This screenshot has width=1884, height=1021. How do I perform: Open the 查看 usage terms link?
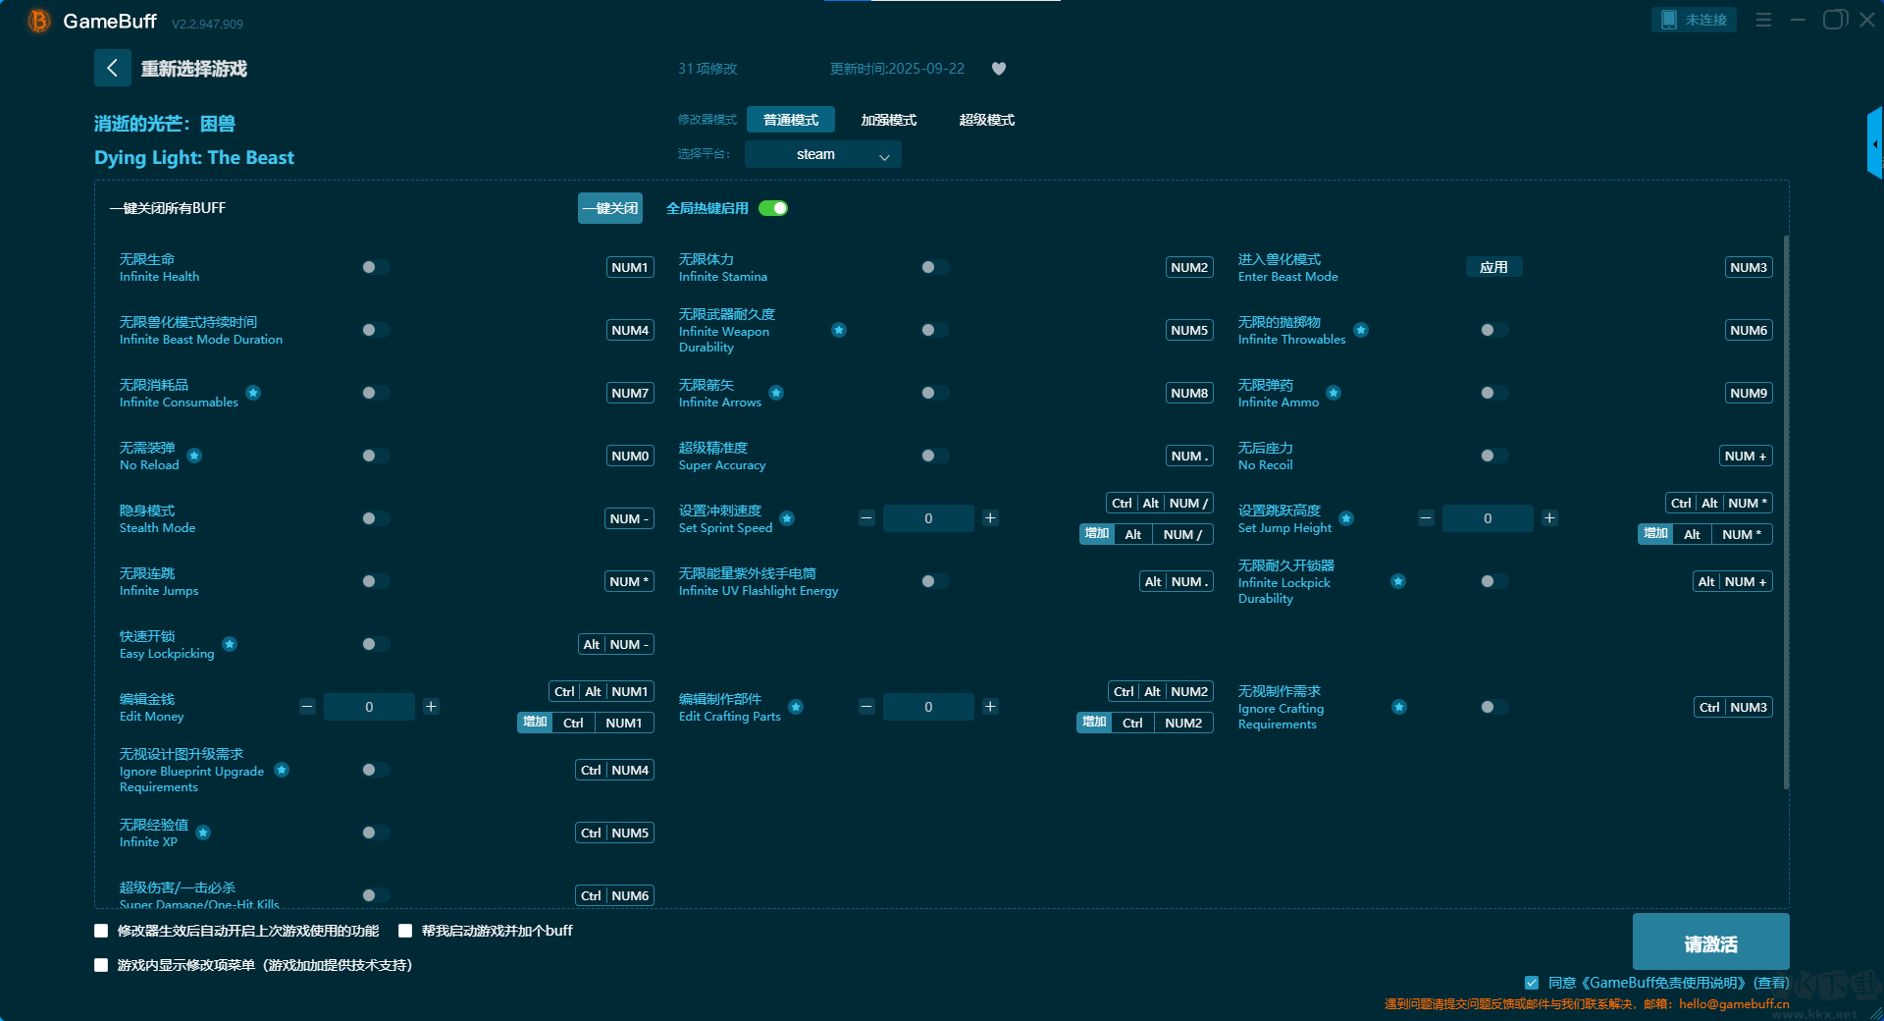tap(1772, 983)
